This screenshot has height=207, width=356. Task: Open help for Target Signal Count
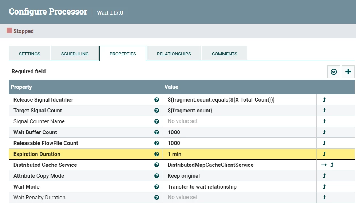coord(157,111)
